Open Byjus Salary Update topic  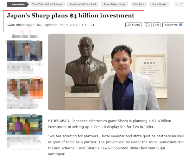115,4
